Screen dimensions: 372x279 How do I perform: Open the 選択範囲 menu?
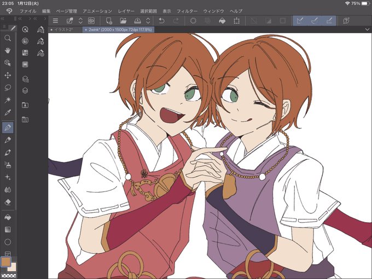point(148,11)
